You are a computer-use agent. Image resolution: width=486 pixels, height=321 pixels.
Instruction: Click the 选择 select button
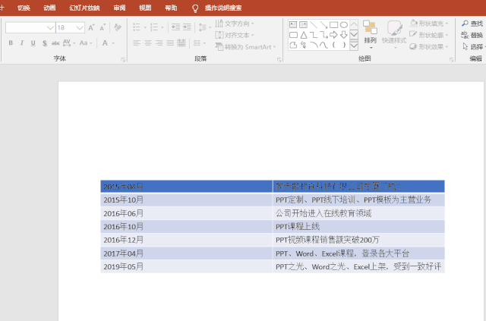coord(472,47)
